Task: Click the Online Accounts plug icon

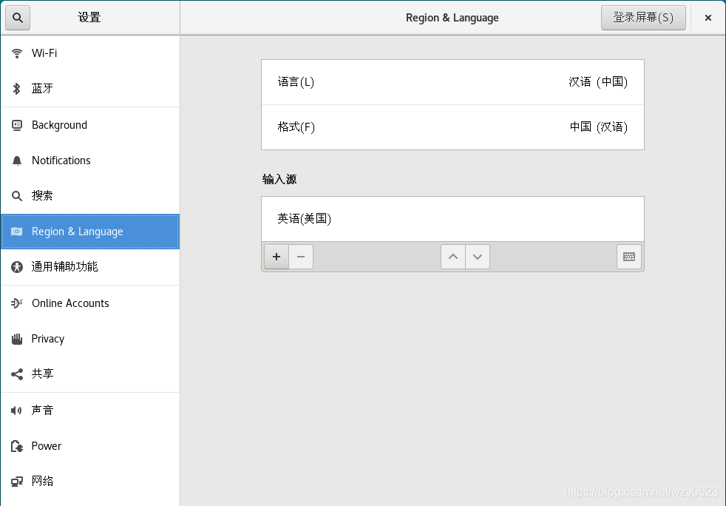Action: 17,303
